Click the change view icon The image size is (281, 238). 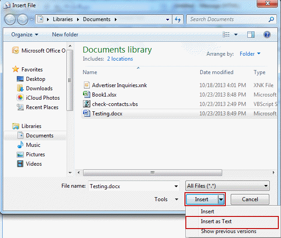click(227, 35)
